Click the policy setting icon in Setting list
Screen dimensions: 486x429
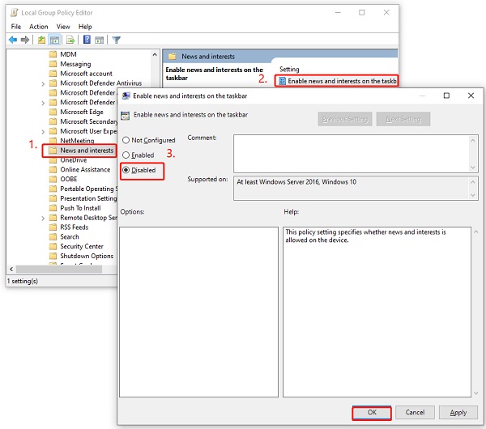click(x=282, y=81)
